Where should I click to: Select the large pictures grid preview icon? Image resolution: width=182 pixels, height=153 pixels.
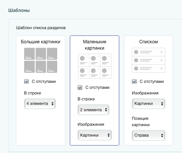click(40, 60)
